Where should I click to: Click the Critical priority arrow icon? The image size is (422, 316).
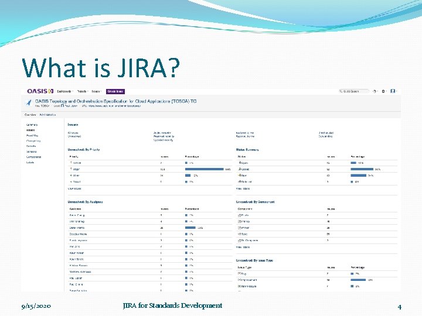pos(71,163)
